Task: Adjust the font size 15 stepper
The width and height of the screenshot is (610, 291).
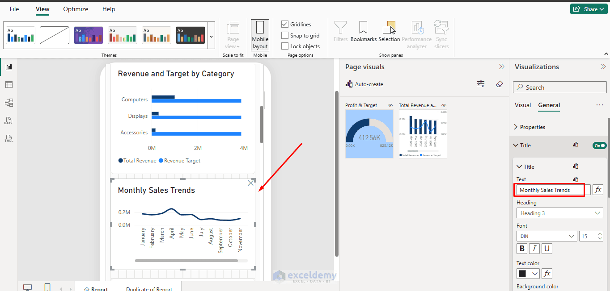Action: (600, 236)
